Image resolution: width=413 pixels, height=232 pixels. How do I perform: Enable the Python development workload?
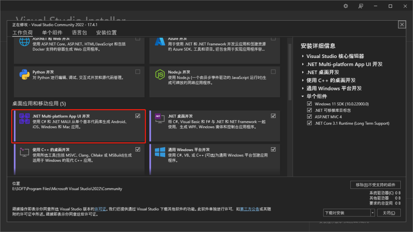click(138, 72)
